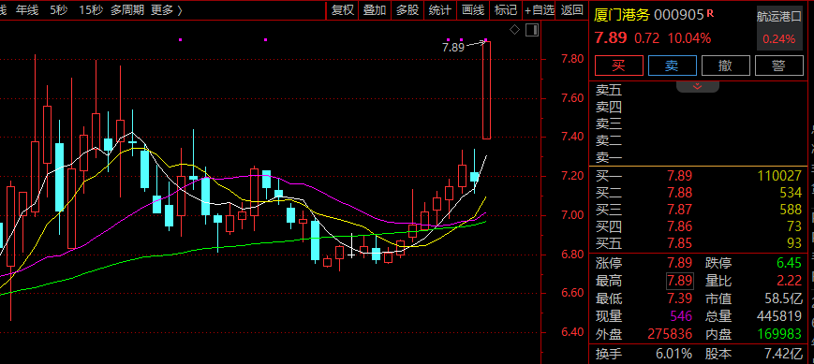Open the 多股 multi-stock view

click(x=407, y=10)
